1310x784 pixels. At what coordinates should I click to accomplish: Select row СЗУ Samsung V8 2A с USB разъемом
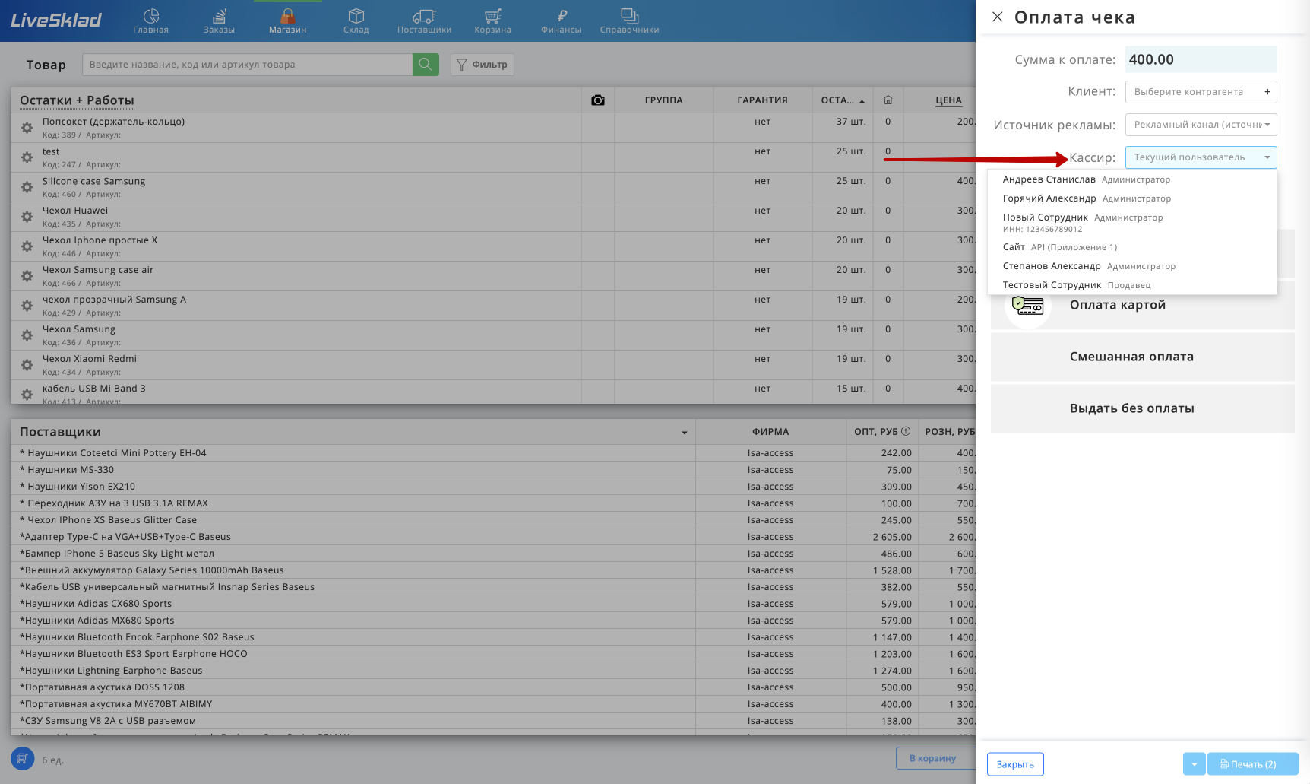pos(493,721)
